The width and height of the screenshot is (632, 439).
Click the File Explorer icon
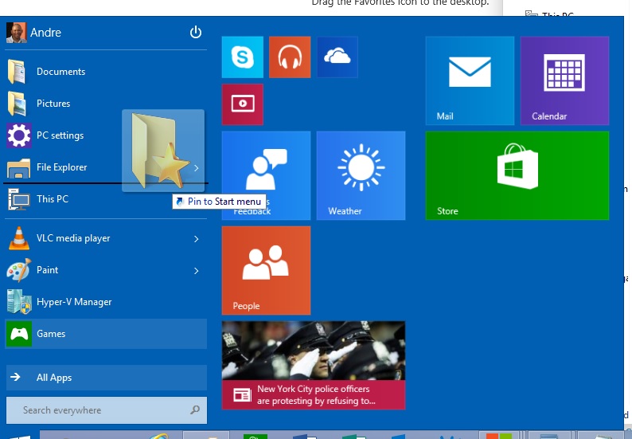pyautogui.click(x=18, y=168)
